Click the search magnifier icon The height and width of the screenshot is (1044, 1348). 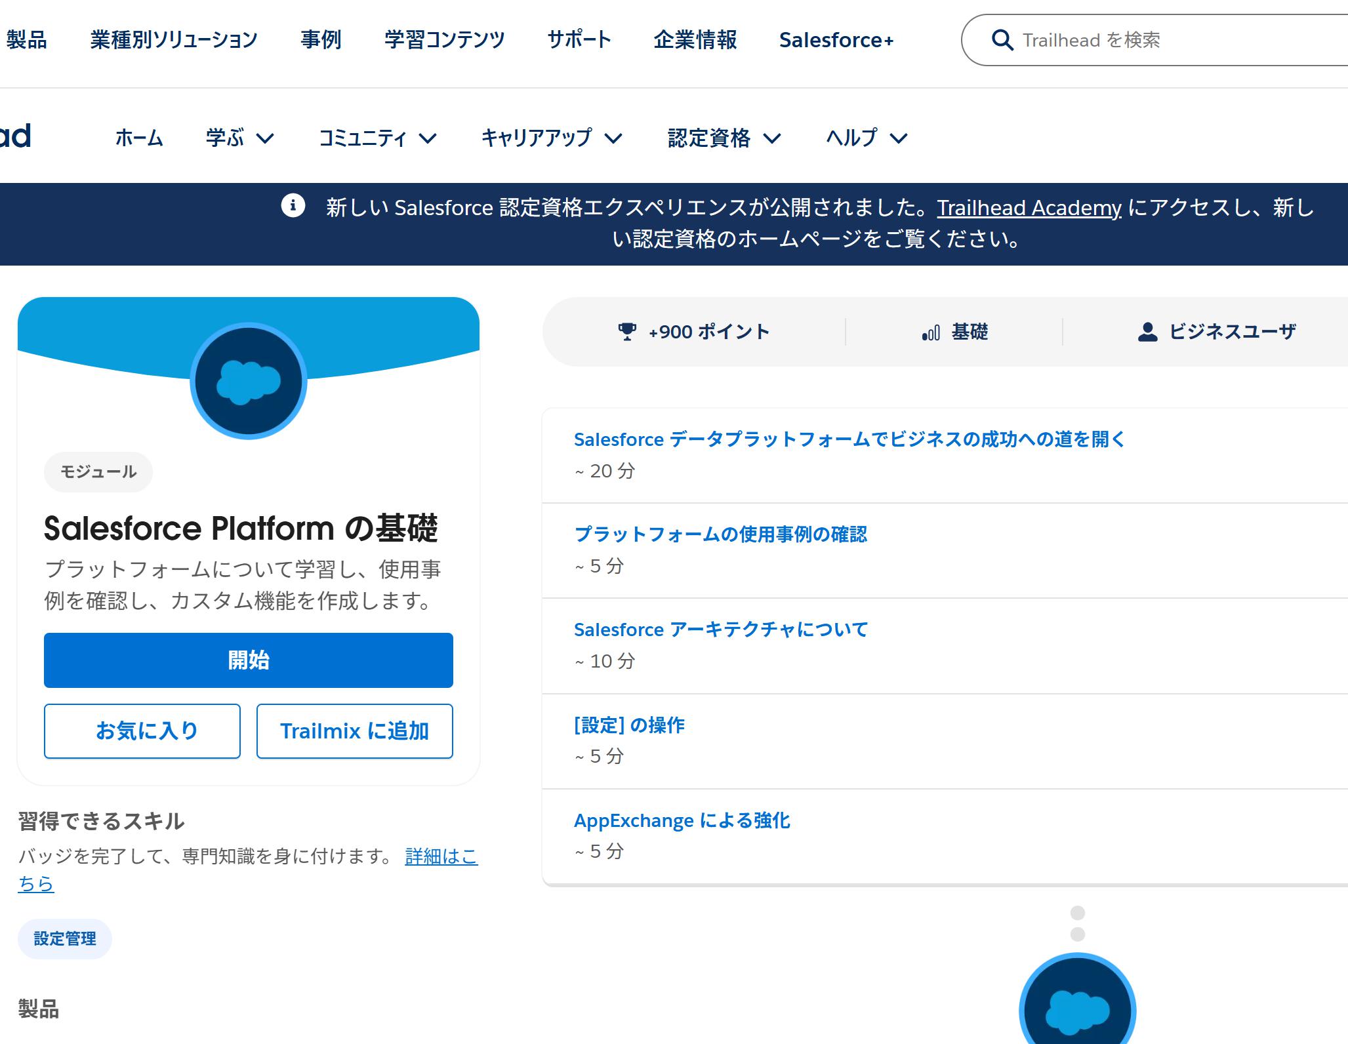pos(1002,40)
